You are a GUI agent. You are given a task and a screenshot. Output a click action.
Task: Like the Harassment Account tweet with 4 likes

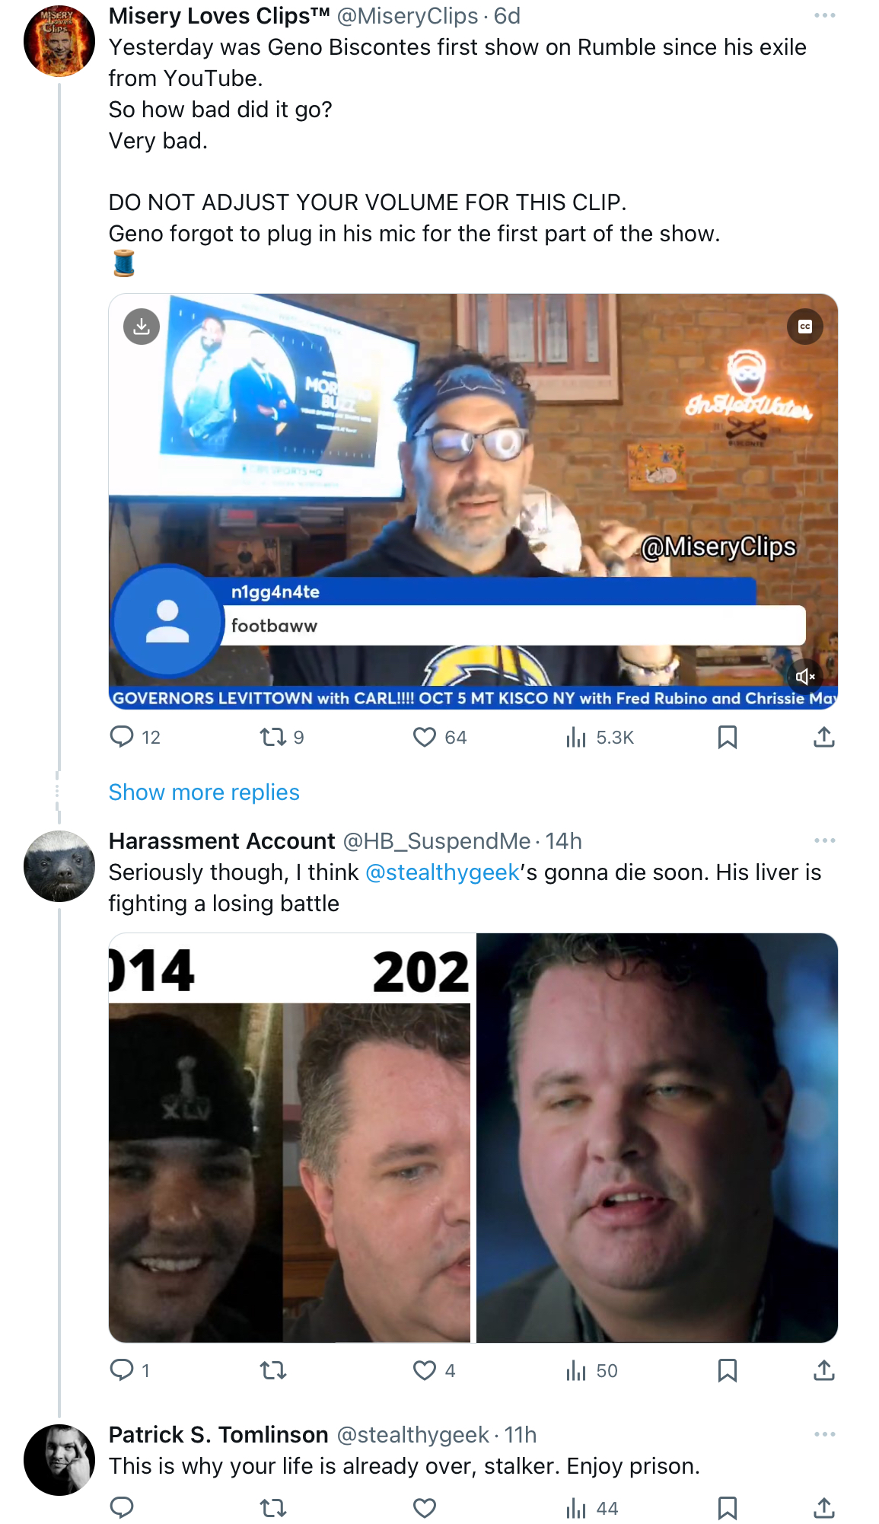click(x=425, y=1370)
